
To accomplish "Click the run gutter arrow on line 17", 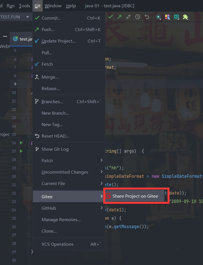I will tap(21, 151).
